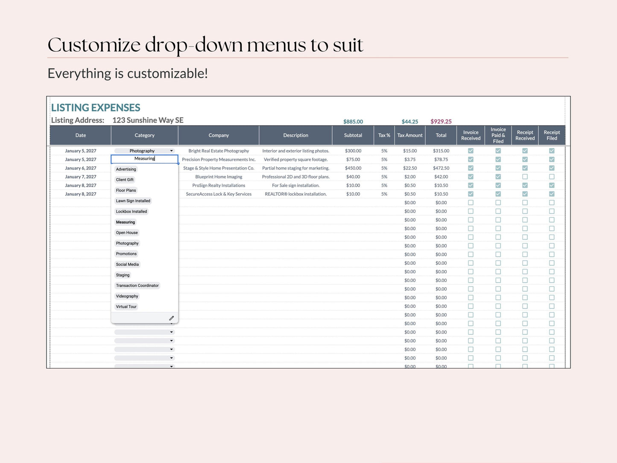Click the Description column header

click(295, 135)
